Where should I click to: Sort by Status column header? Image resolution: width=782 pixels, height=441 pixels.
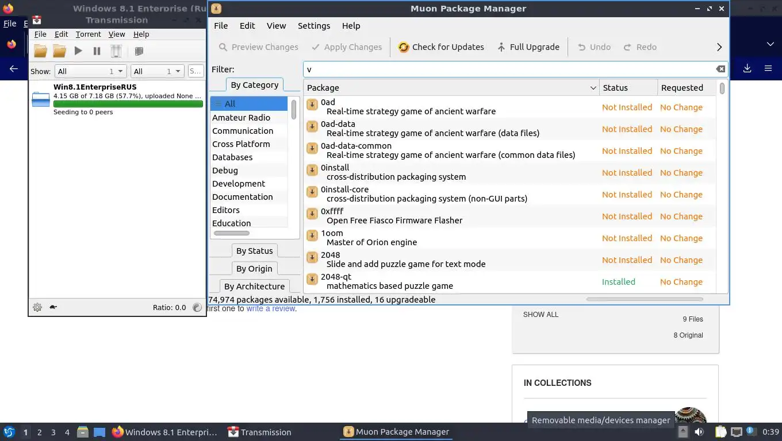point(628,88)
